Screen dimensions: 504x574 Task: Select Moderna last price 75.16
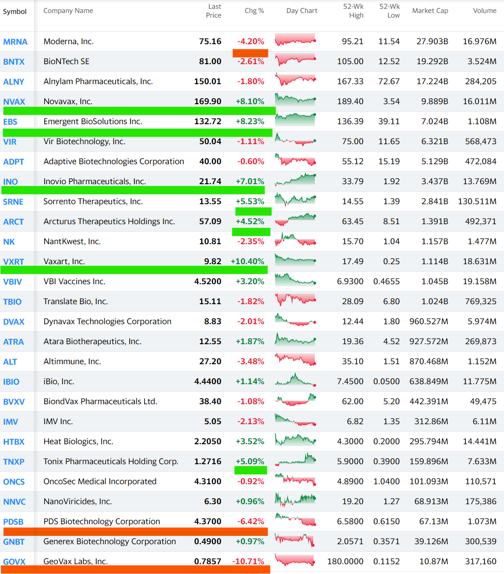point(210,41)
